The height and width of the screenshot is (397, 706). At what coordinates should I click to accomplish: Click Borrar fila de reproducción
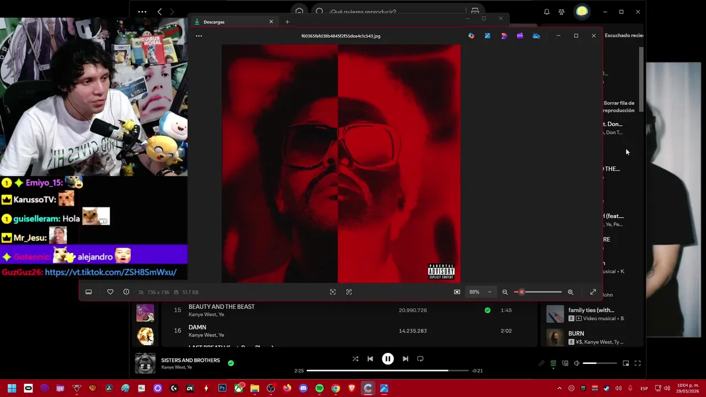point(619,106)
